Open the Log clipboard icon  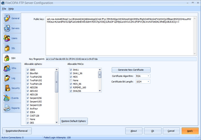point(7,78)
